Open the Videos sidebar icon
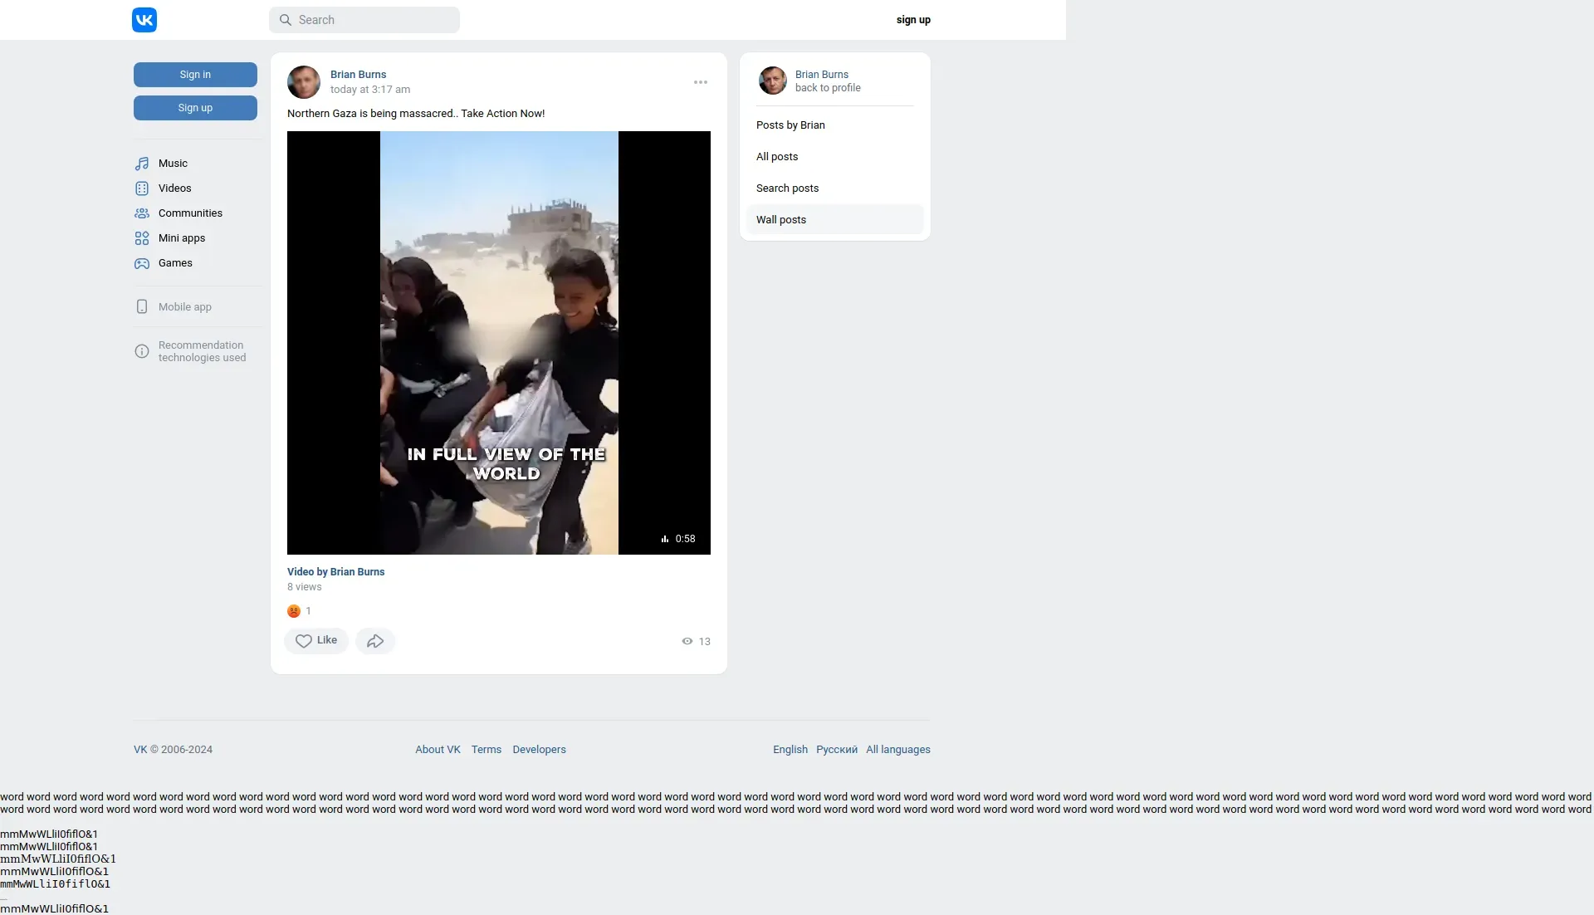Image resolution: width=1594 pixels, height=915 pixels. pyautogui.click(x=142, y=188)
